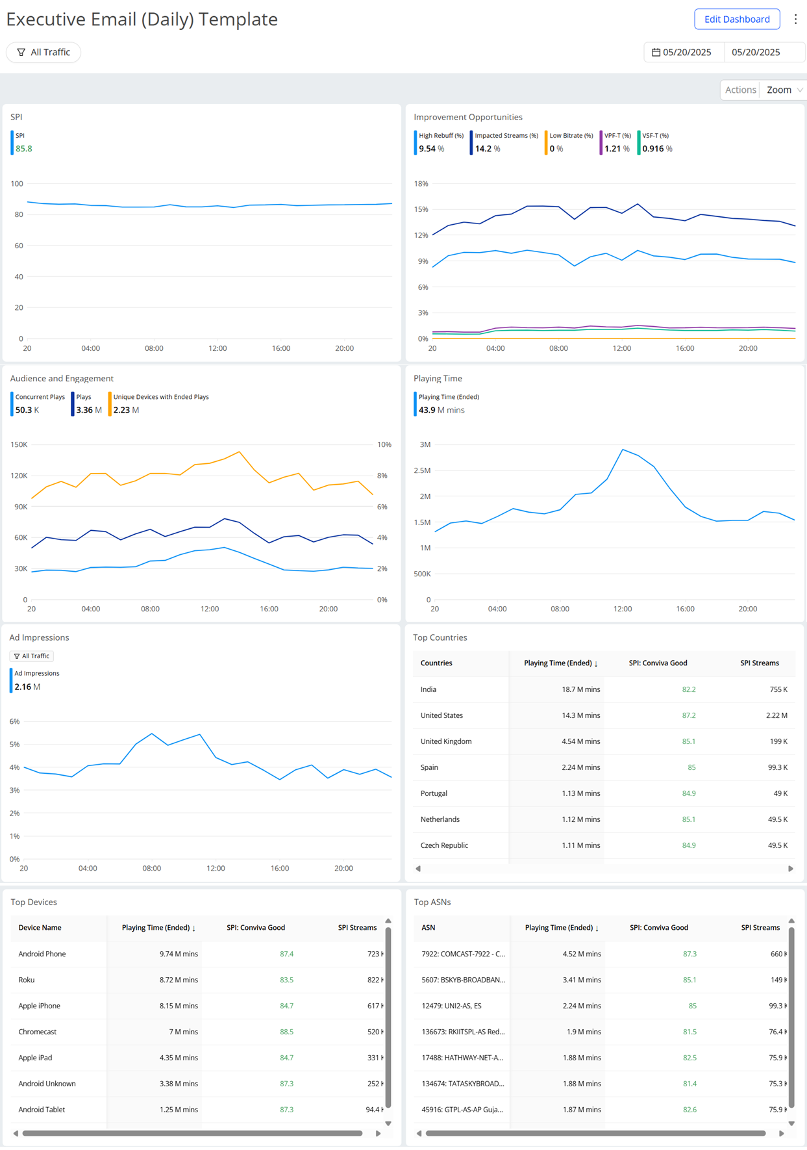Image resolution: width=807 pixels, height=1150 pixels.
Task: Open the Actions menu
Action: [x=740, y=90]
